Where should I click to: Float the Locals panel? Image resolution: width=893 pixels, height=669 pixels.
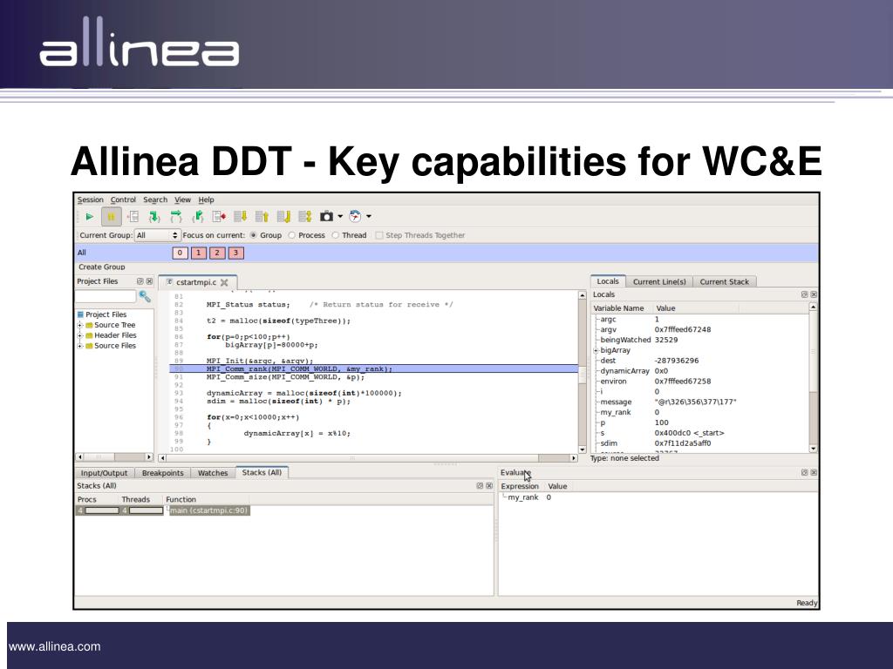[x=805, y=294]
